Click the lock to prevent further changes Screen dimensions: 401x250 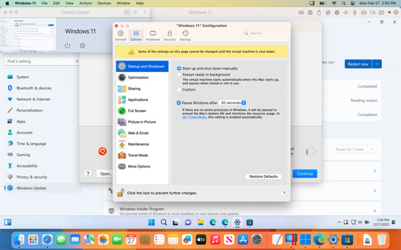click(x=123, y=193)
